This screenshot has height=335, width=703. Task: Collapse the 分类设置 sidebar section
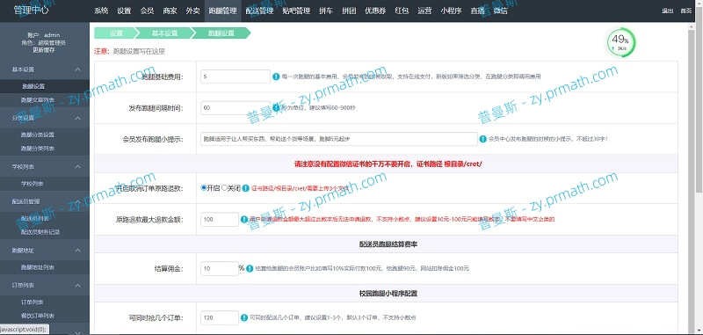(x=77, y=118)
